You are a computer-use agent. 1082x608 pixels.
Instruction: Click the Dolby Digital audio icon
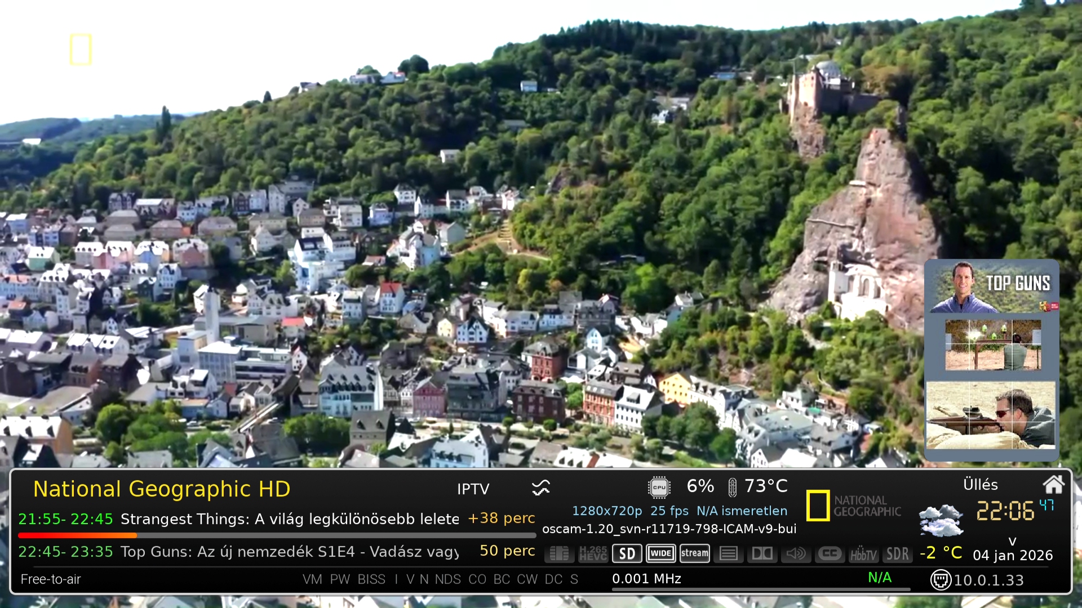762,553
